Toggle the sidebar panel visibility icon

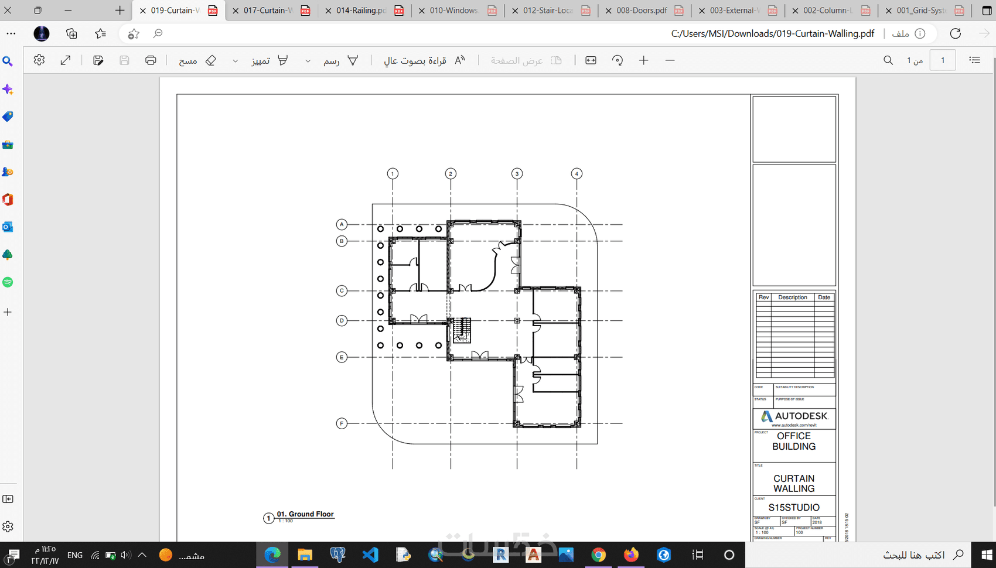pyautogui.click(x=8, y=499)
